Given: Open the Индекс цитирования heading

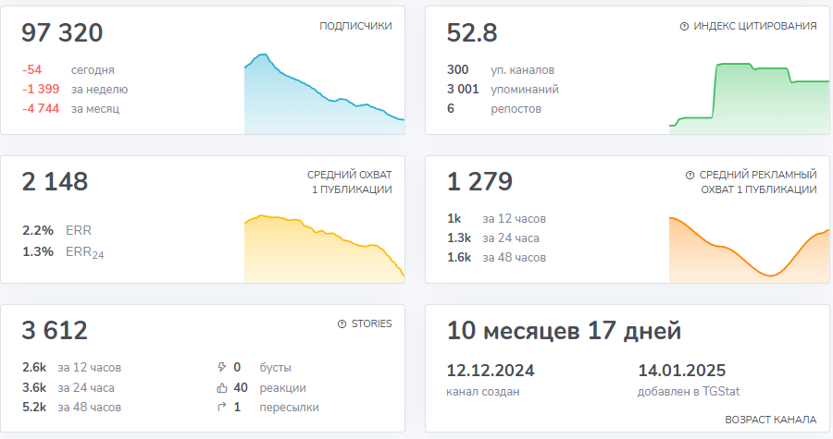Looking at the screenshot, I should pos(755,27).
